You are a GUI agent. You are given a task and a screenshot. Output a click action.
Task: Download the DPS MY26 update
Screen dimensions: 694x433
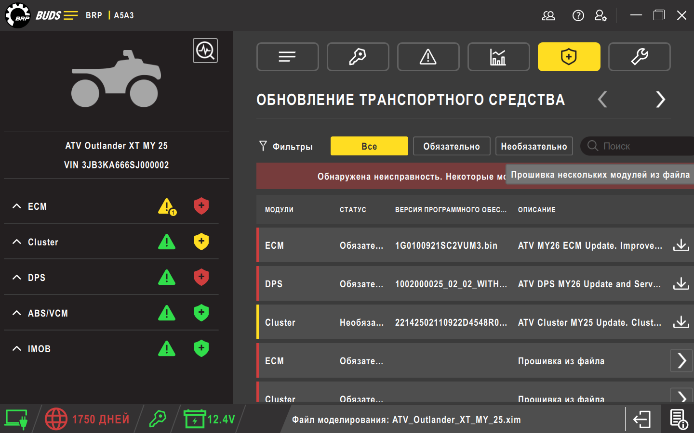pos(681,283)
